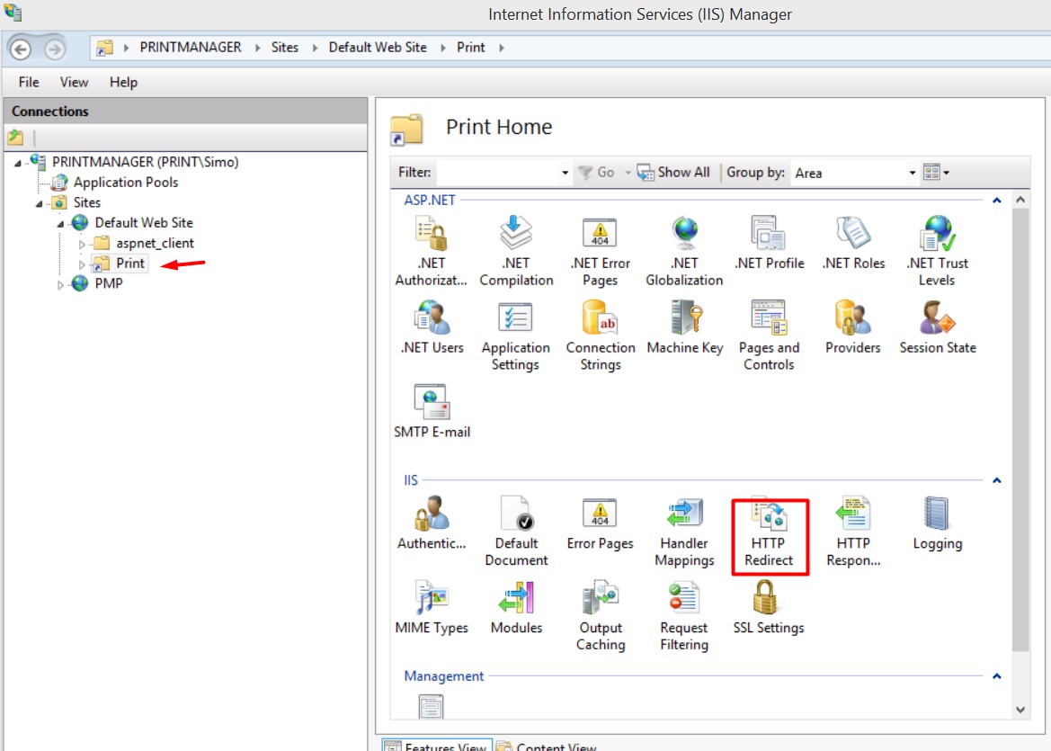The height and width of the screenshot is (751, 1051).
Task: Open .NET Trust Levels feature
Action: [x=937, y=251]
